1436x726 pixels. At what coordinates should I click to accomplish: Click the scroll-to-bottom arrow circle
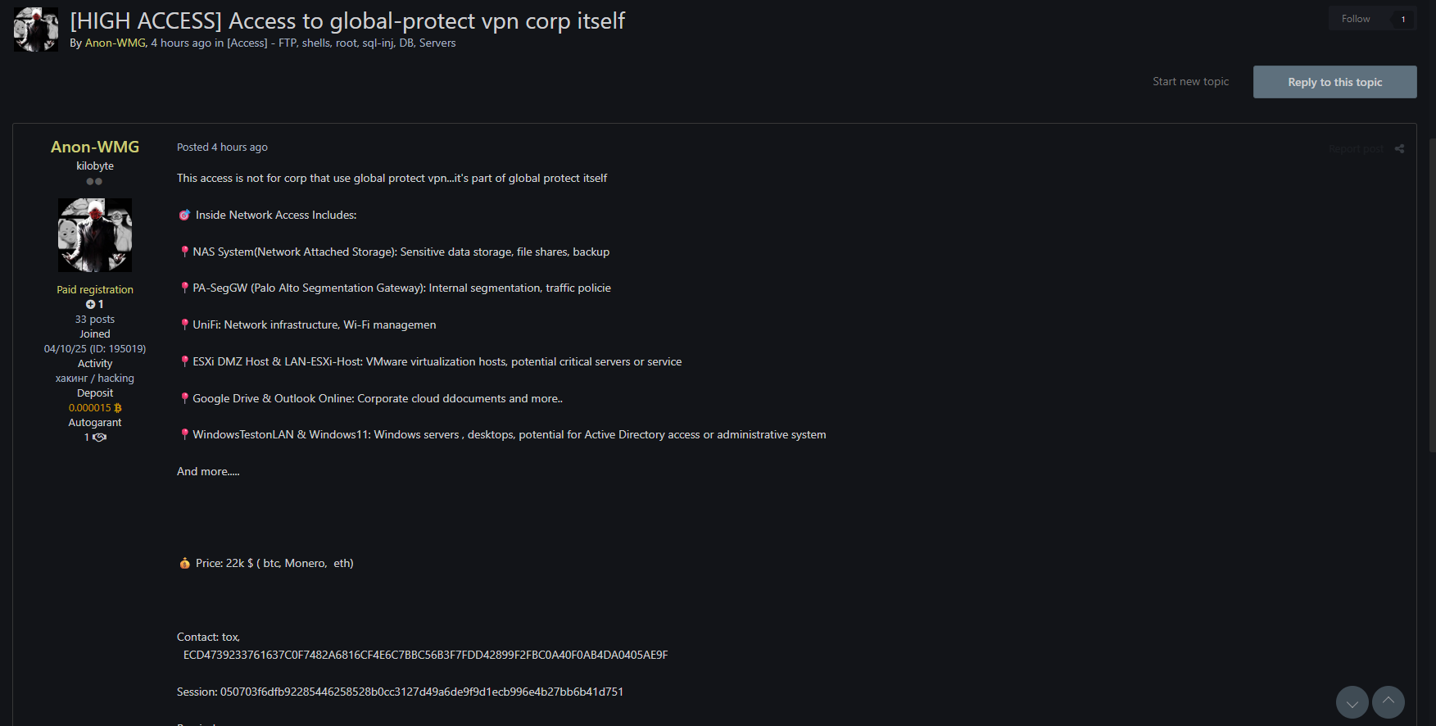[1352, 702]
